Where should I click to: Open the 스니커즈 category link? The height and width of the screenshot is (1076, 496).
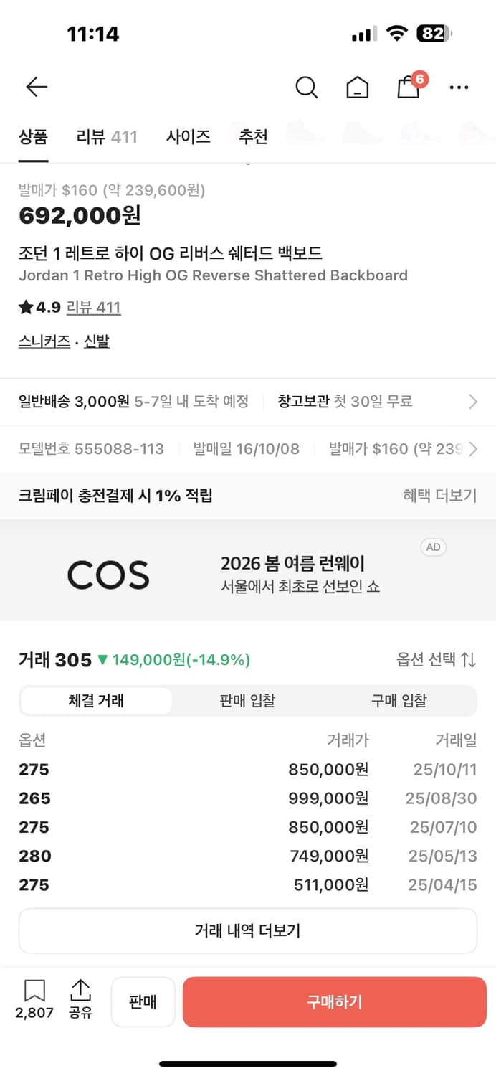tap(44, 341)
